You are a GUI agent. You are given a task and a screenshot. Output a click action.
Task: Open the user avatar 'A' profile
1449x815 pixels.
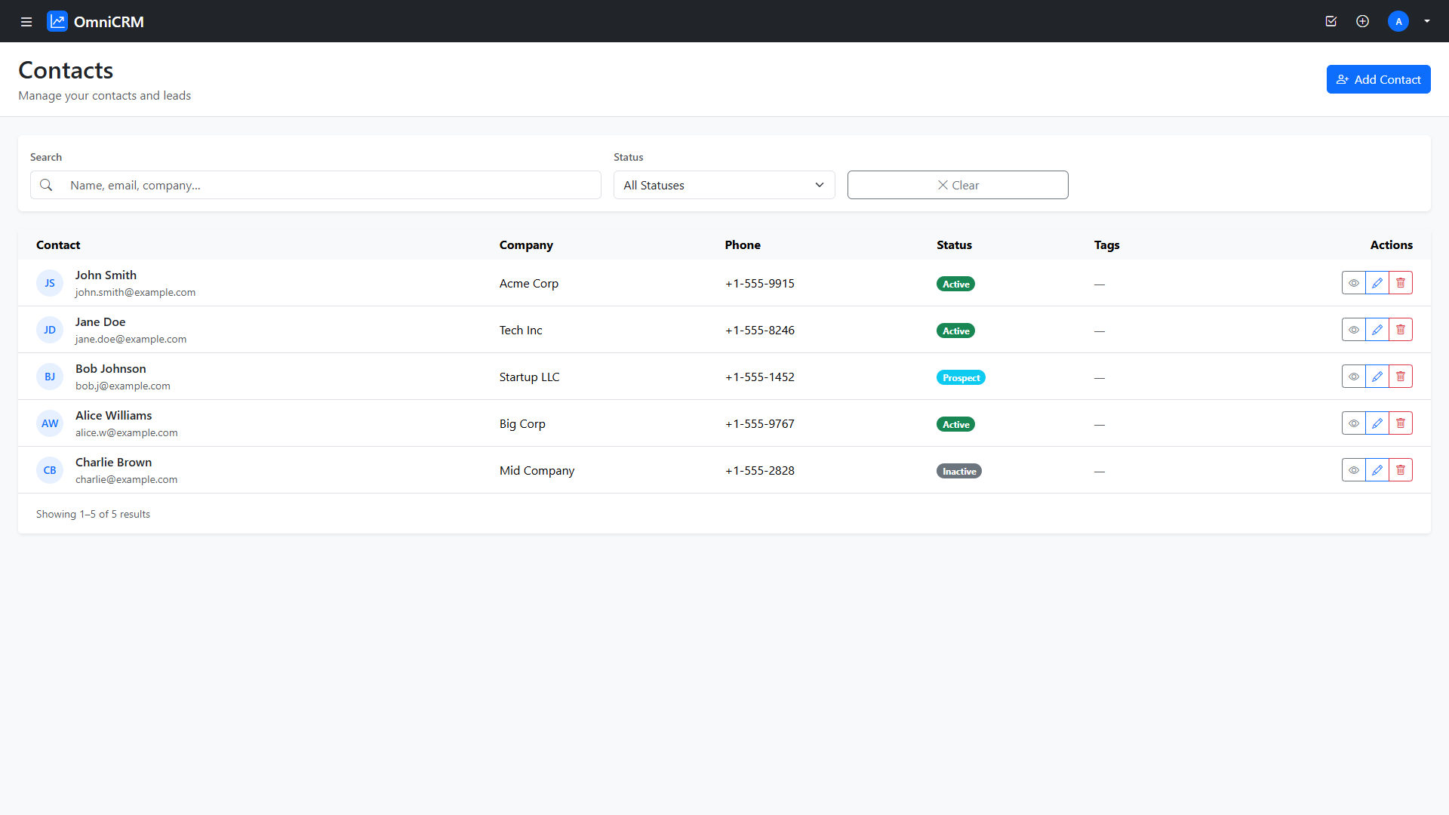1398,21
